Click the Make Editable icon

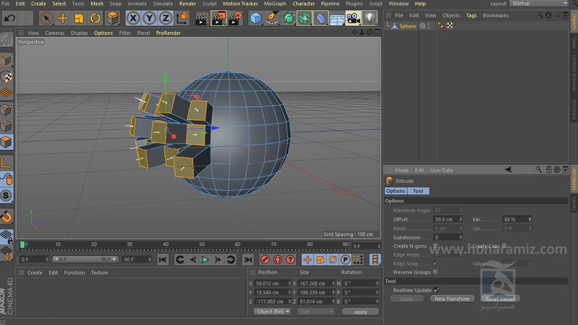pyautogui.click(x=6, y=41)
